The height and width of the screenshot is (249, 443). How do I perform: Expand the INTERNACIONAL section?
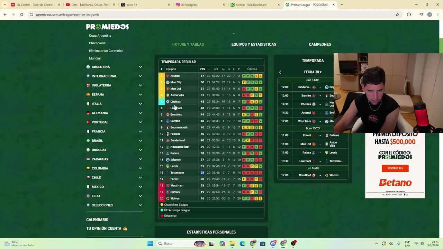pyautogui.click(x=115, y=76)
